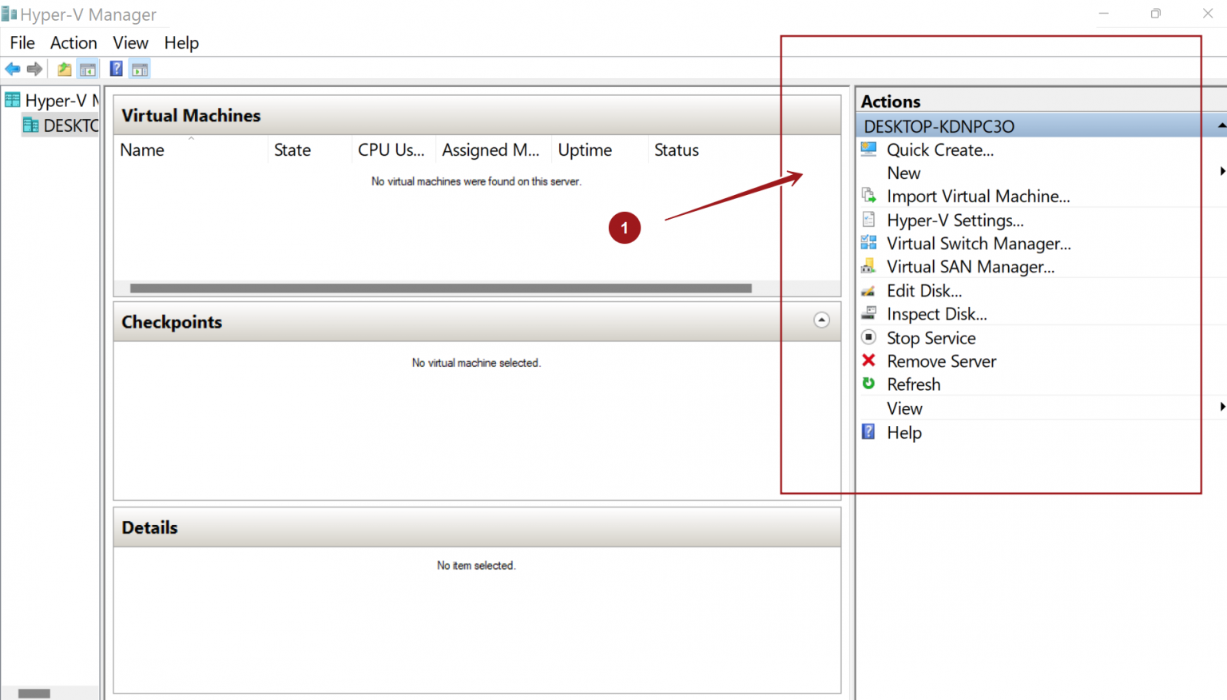Toggle the action pane visibility toolbar button
The width and height of the screenshot is (1227, 700).
[x=140, y=69]
